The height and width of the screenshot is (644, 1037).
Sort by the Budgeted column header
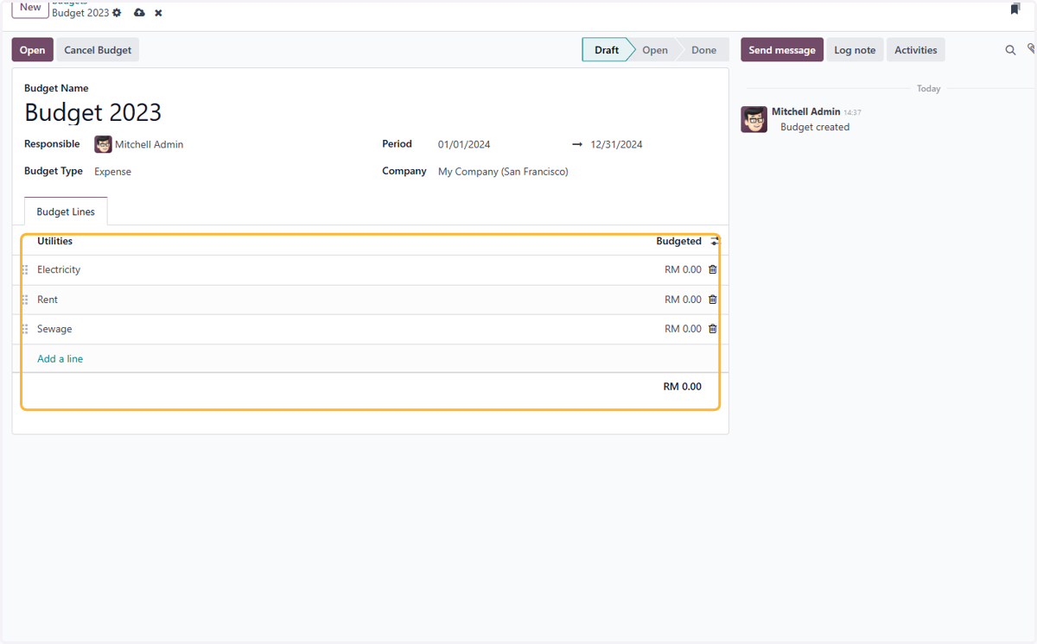(x=678, y=242)
